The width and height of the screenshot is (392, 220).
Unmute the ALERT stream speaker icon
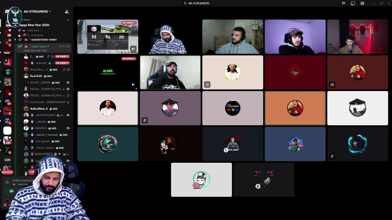point(133,85)
